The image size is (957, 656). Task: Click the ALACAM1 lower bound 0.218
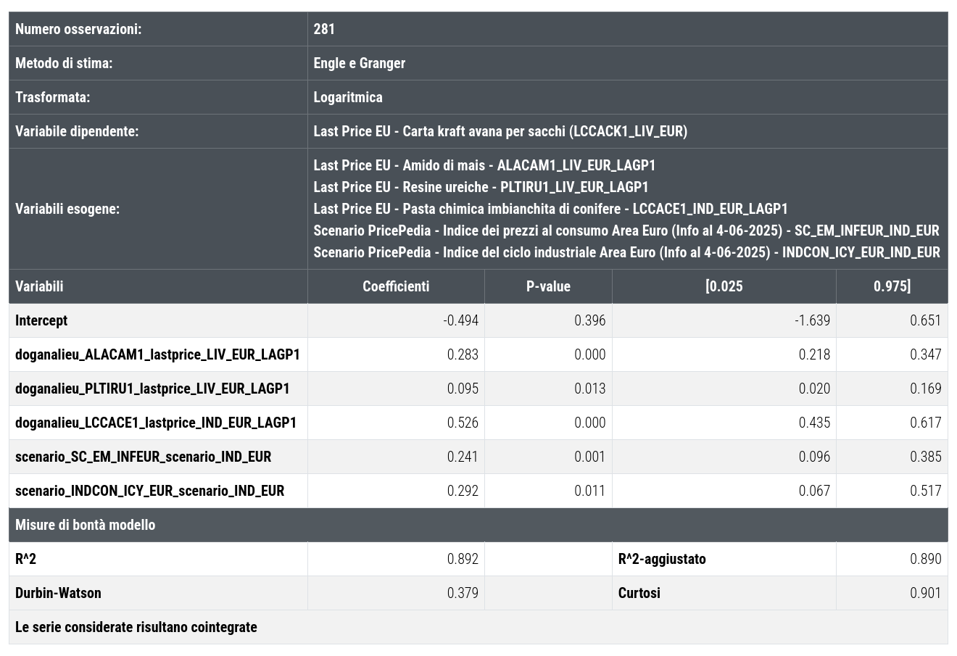tap(814, 354)
